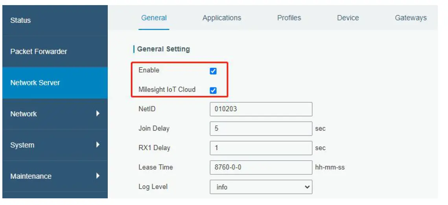Image resolution: width=448 pixels, height=205 pixels.
Task: Expand the Maintenance submenu arrow
Action: pos(98,176)
